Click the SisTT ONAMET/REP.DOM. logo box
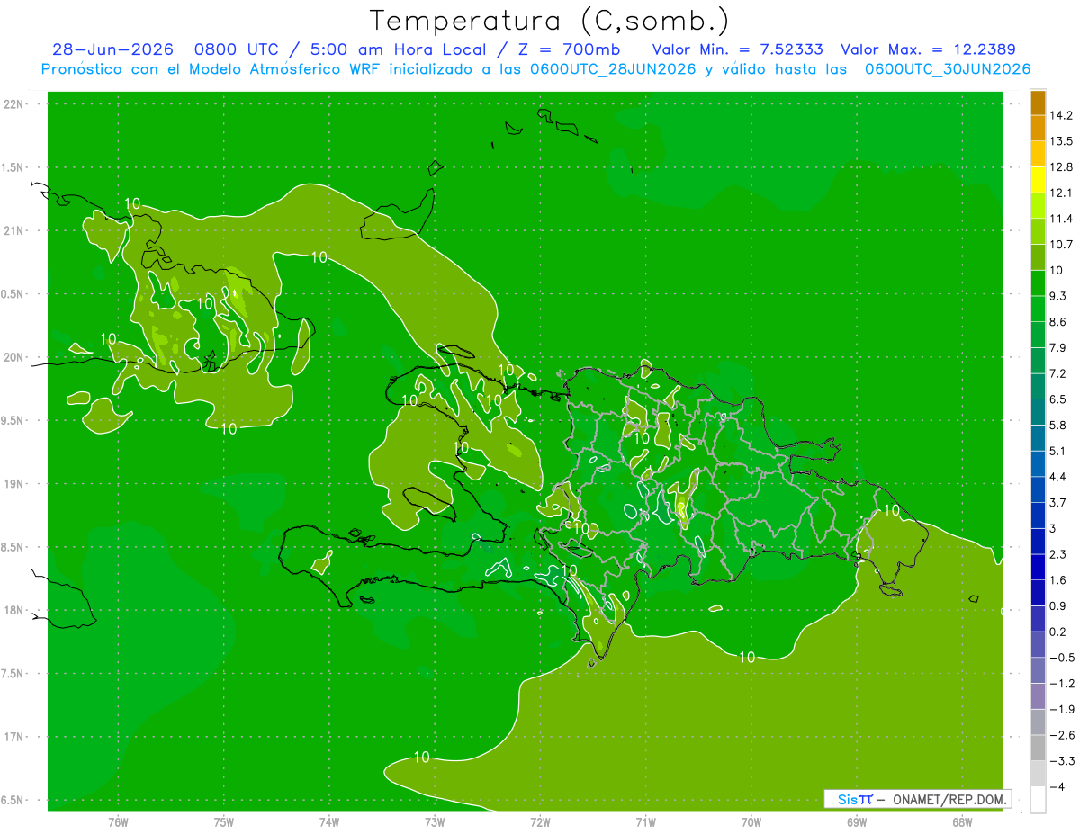This screenshot has width=1080, height=834. (917, 799)
